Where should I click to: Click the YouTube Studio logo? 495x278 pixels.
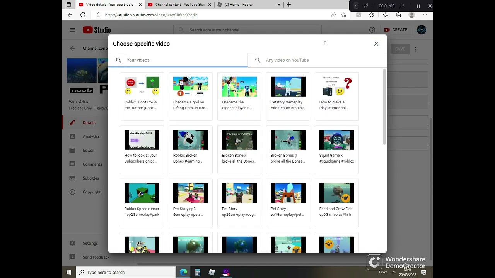[97, 30]
